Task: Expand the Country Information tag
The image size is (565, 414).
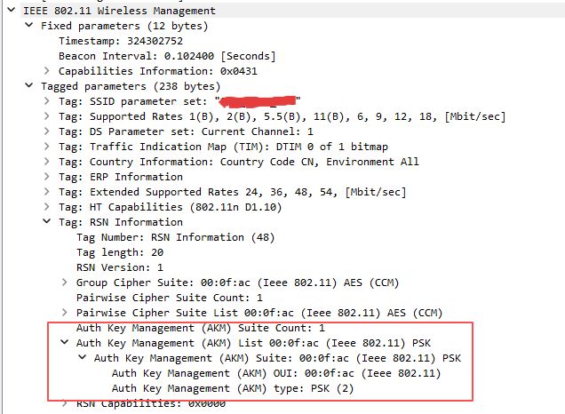Action: 47,162
